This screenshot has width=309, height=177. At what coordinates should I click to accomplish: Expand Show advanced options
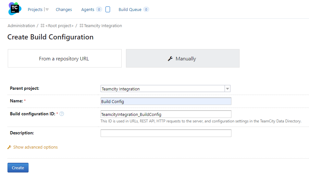tap(35, 147)
